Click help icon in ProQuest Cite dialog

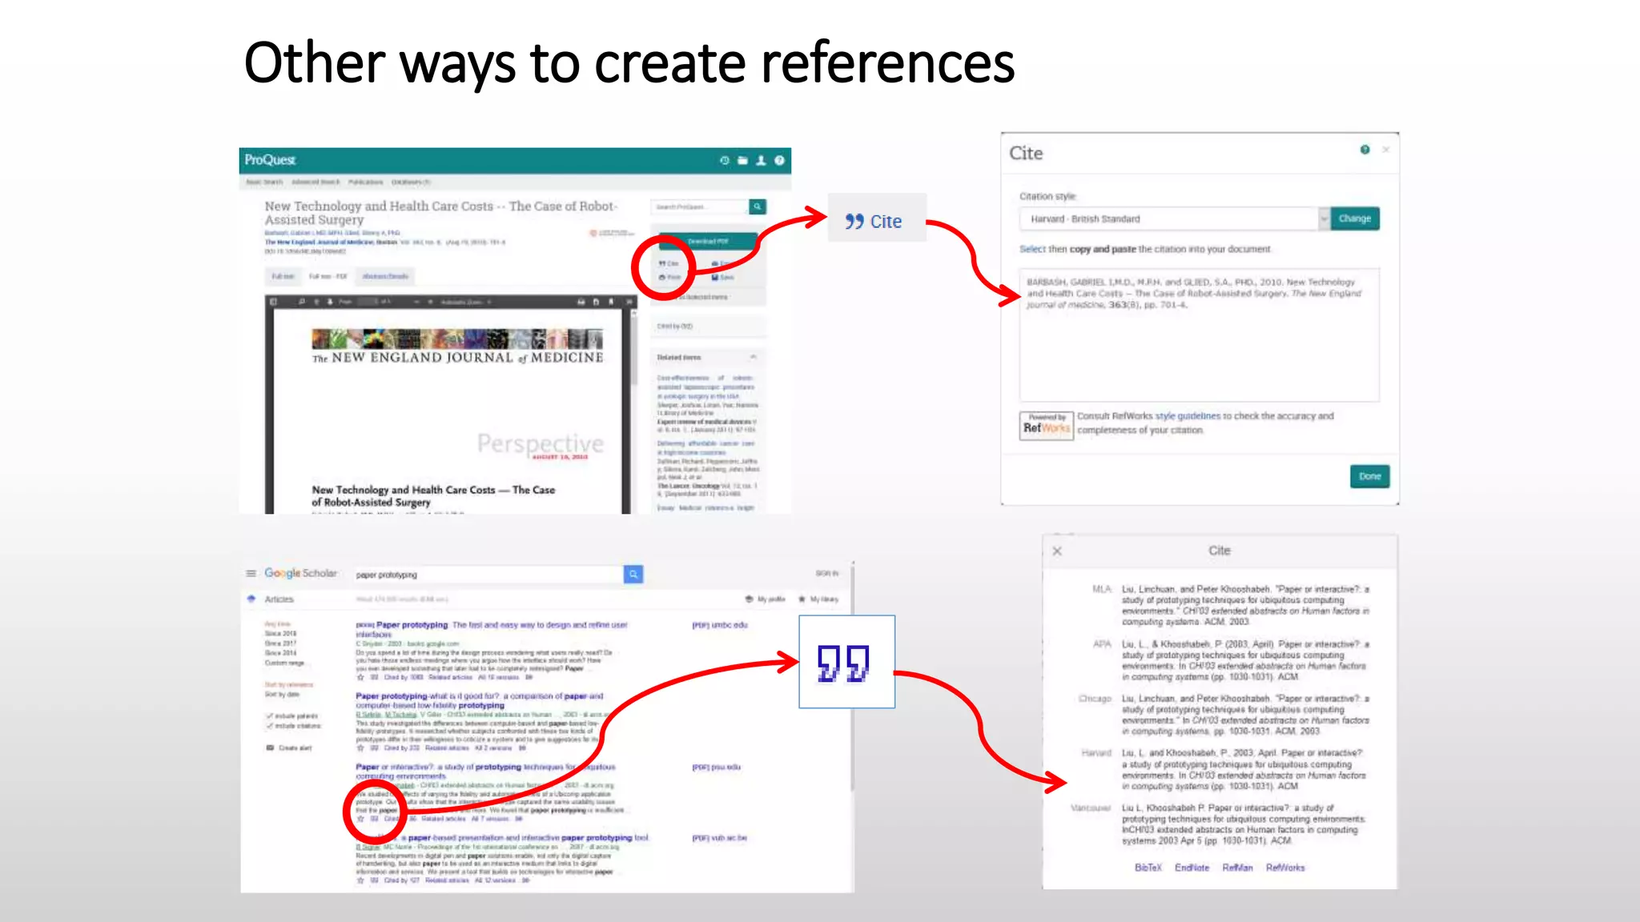1365,150
